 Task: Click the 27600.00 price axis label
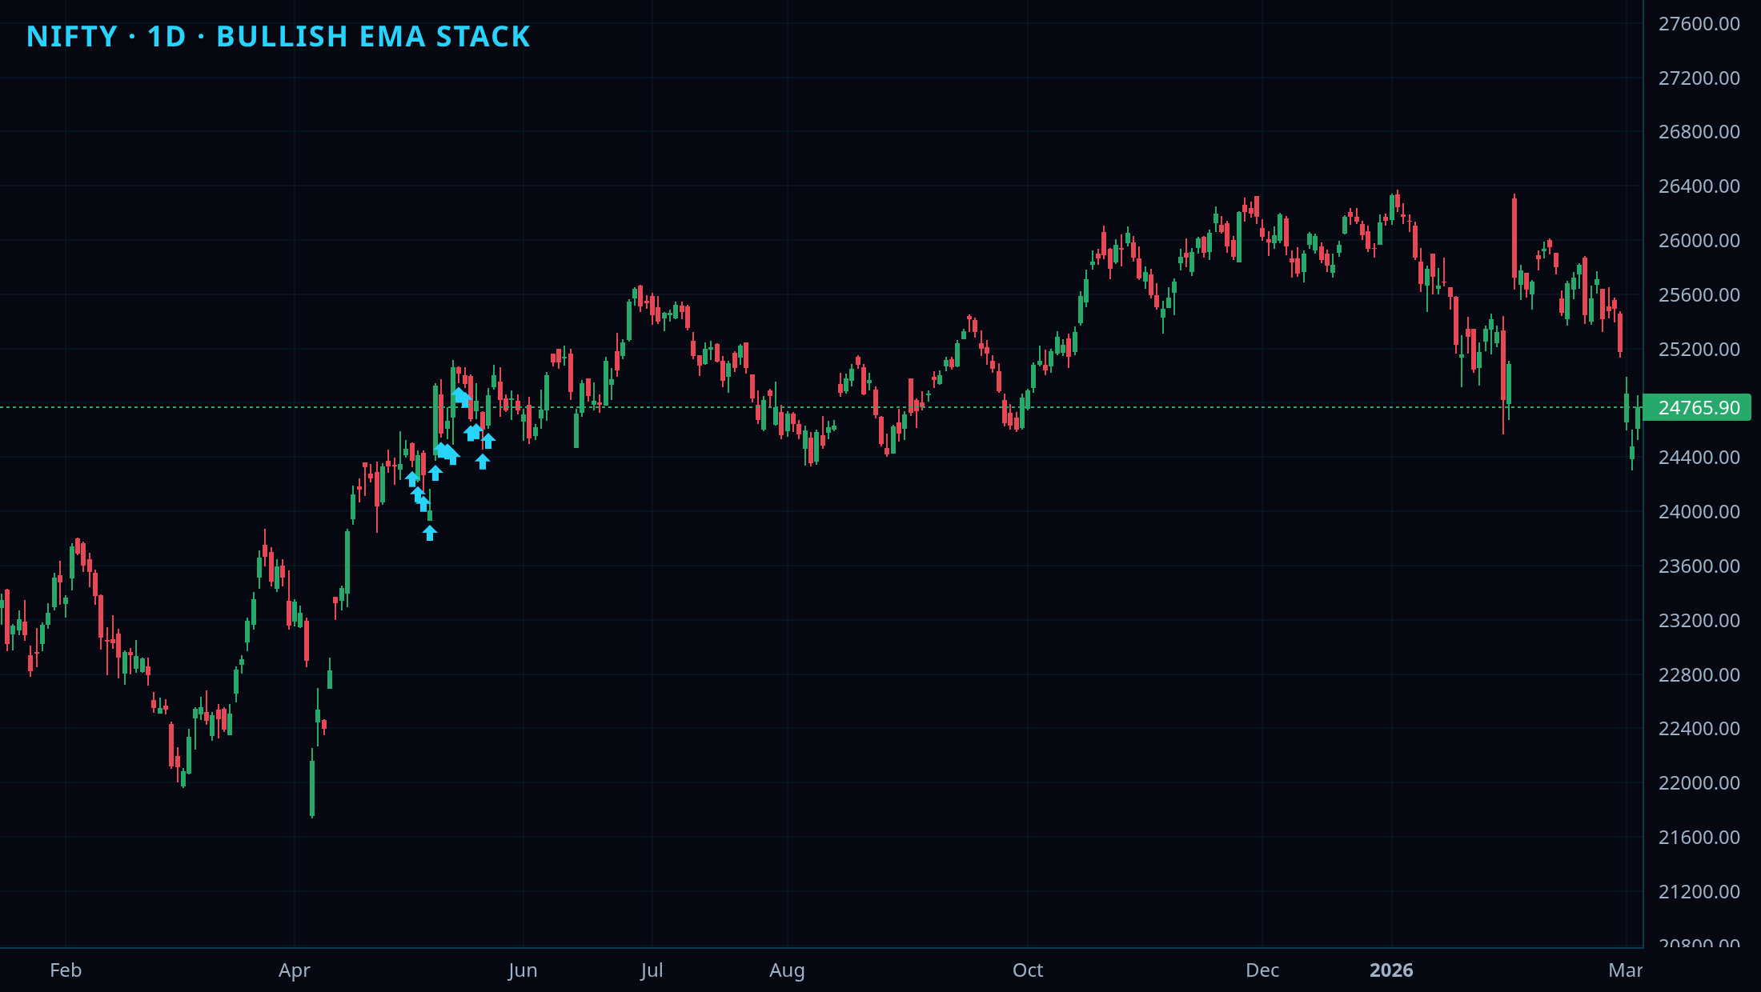tap(1699, 24)
